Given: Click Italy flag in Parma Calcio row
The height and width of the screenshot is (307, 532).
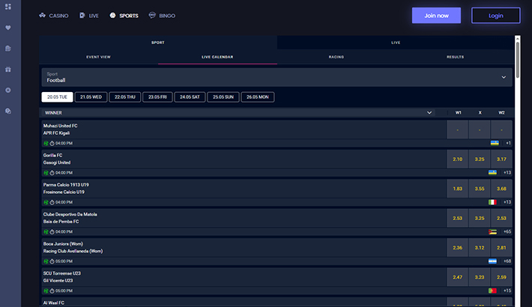Looking at the screenshot, I should click(x=492, y=202).
